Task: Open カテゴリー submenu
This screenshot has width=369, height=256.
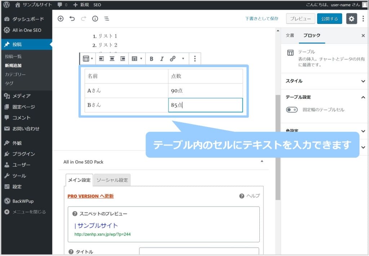Action: 15,74
